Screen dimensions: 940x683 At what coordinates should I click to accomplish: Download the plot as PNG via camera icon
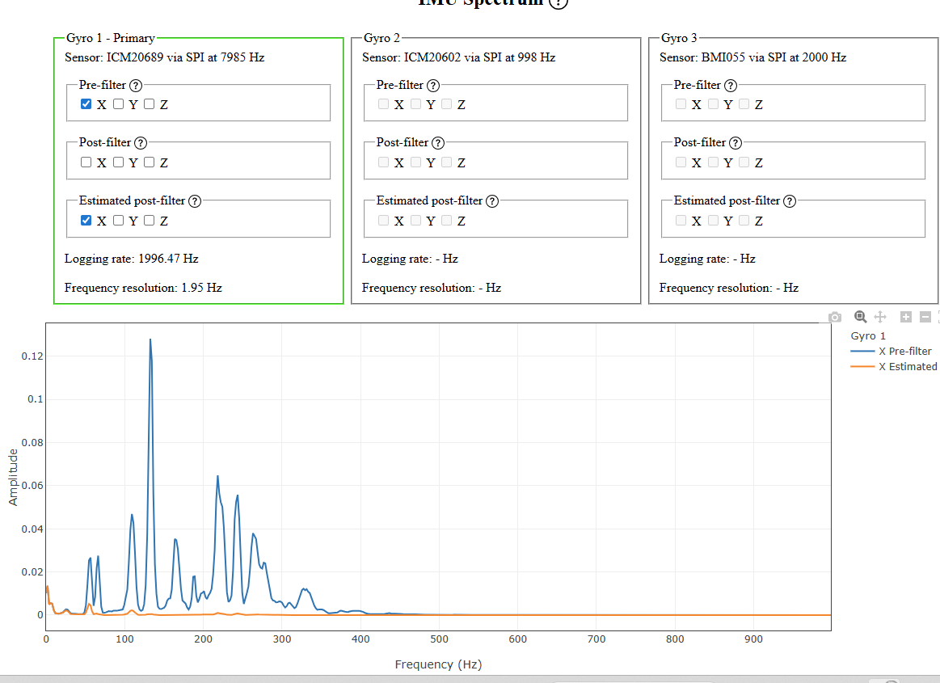pyautogui.click(x=835, y=318)
